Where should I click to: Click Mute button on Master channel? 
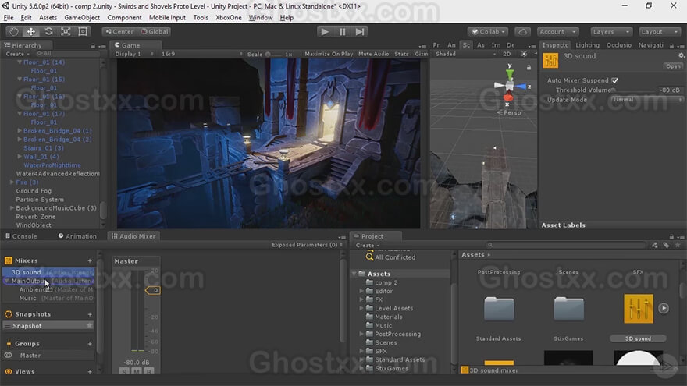[x=137, y=371]
